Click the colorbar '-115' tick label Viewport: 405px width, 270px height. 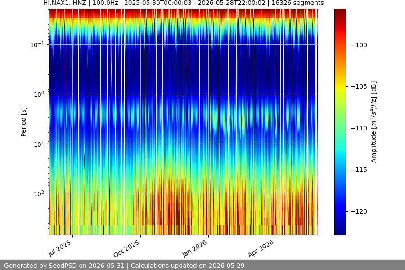(x=359, y=170)
